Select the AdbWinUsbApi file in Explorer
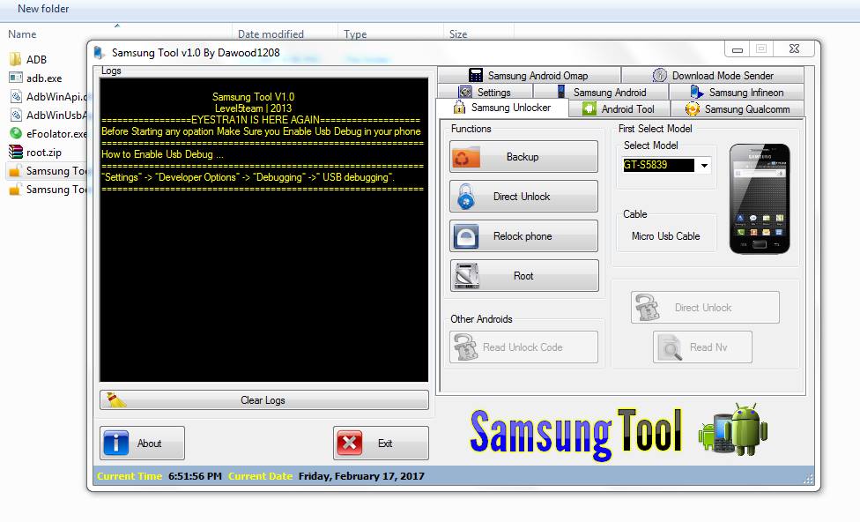The height and width of the screenshot is (522, 860). [48, 116]
